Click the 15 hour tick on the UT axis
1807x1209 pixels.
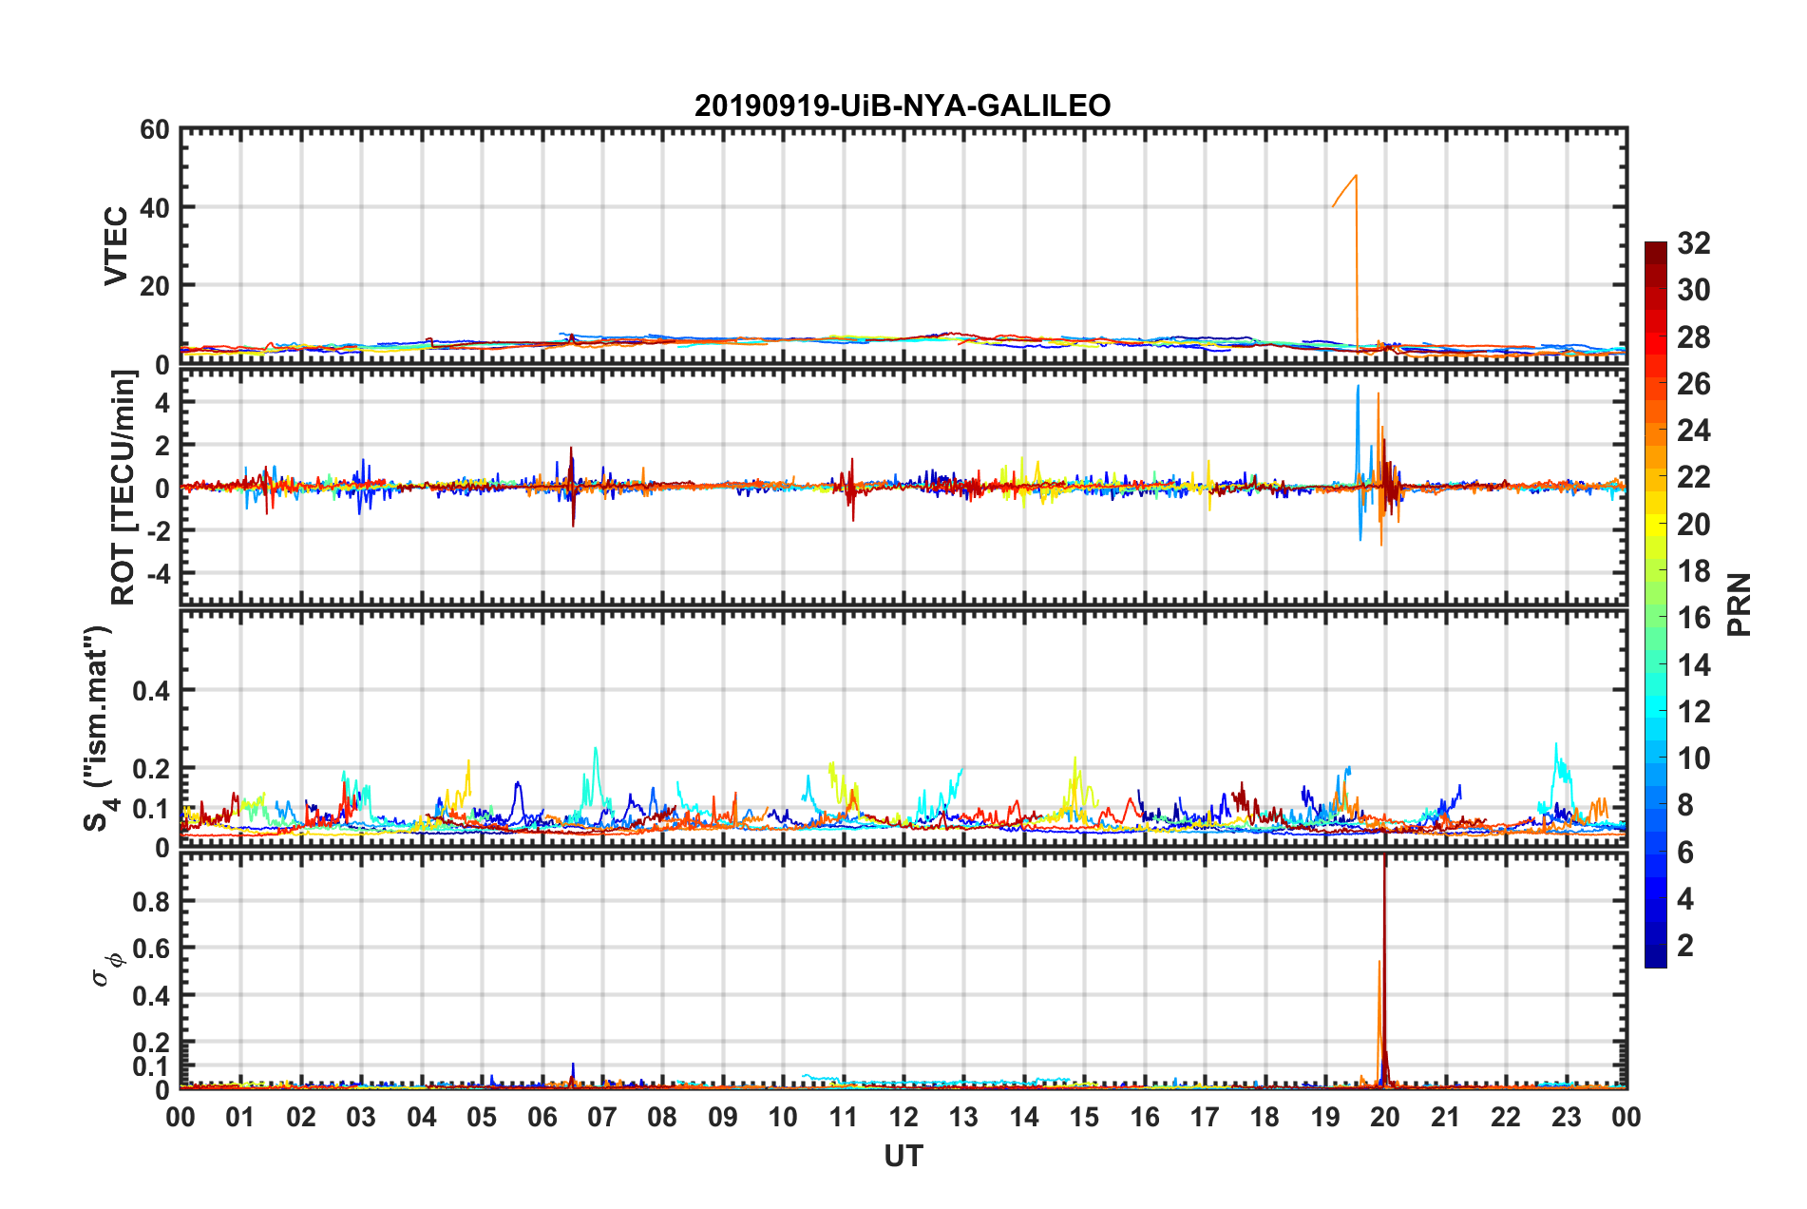pos(1084,1117)
